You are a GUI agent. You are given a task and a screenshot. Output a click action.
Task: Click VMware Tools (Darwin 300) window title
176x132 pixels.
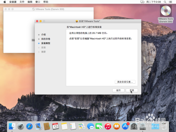[x=50, y=9]
